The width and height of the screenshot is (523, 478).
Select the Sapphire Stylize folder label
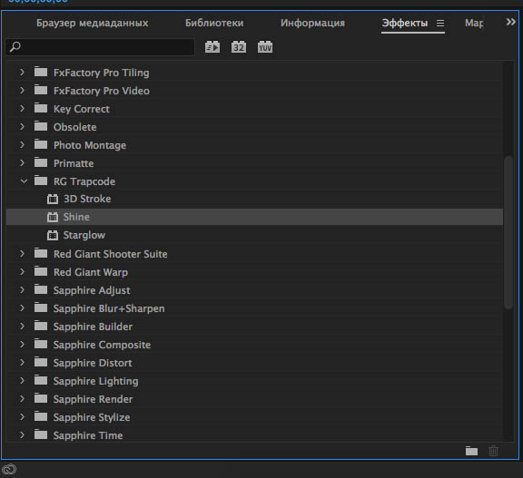(x=92, y=417)
